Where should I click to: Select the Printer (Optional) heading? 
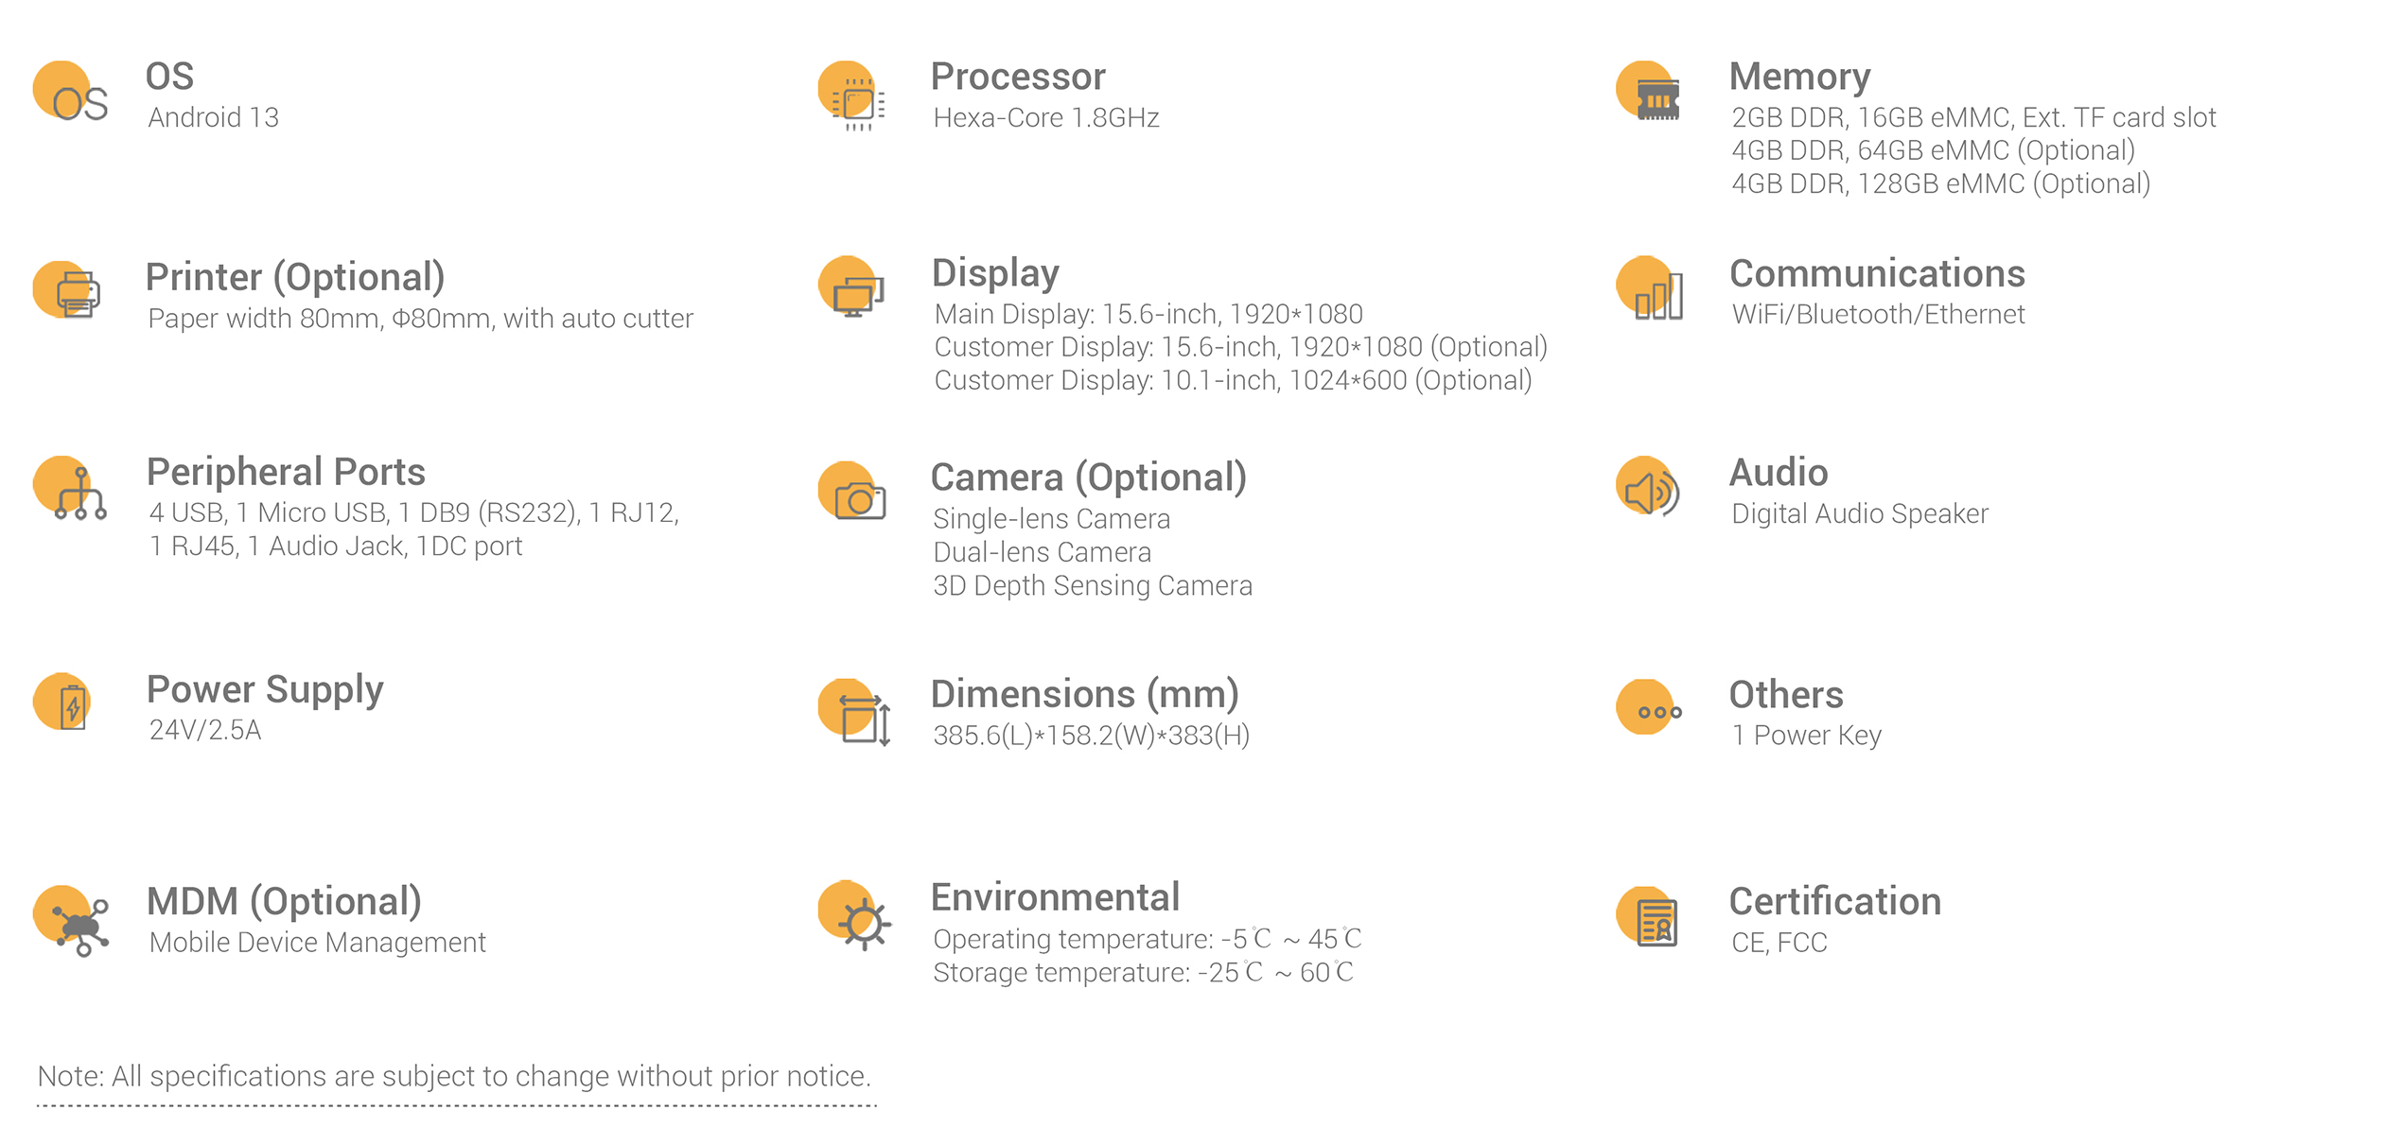point(295,278)
